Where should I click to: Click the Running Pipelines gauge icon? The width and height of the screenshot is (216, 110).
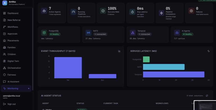click(x=73, y=12)
